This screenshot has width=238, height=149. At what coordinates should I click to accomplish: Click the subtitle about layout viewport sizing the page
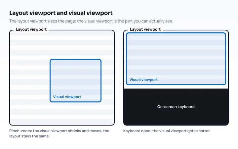(x=91, y=21)
